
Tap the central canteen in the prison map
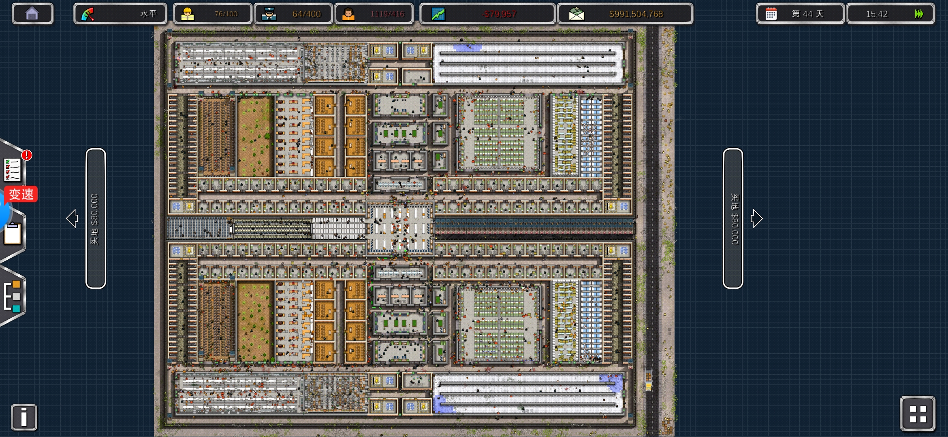tap(400, 229)
